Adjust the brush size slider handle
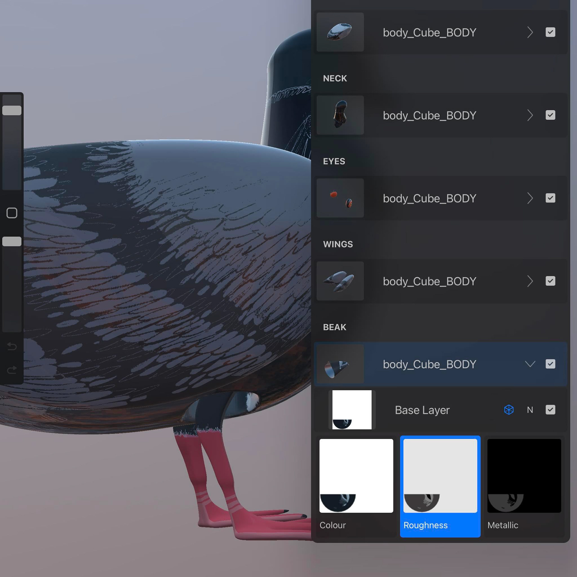 coord(12,110)
